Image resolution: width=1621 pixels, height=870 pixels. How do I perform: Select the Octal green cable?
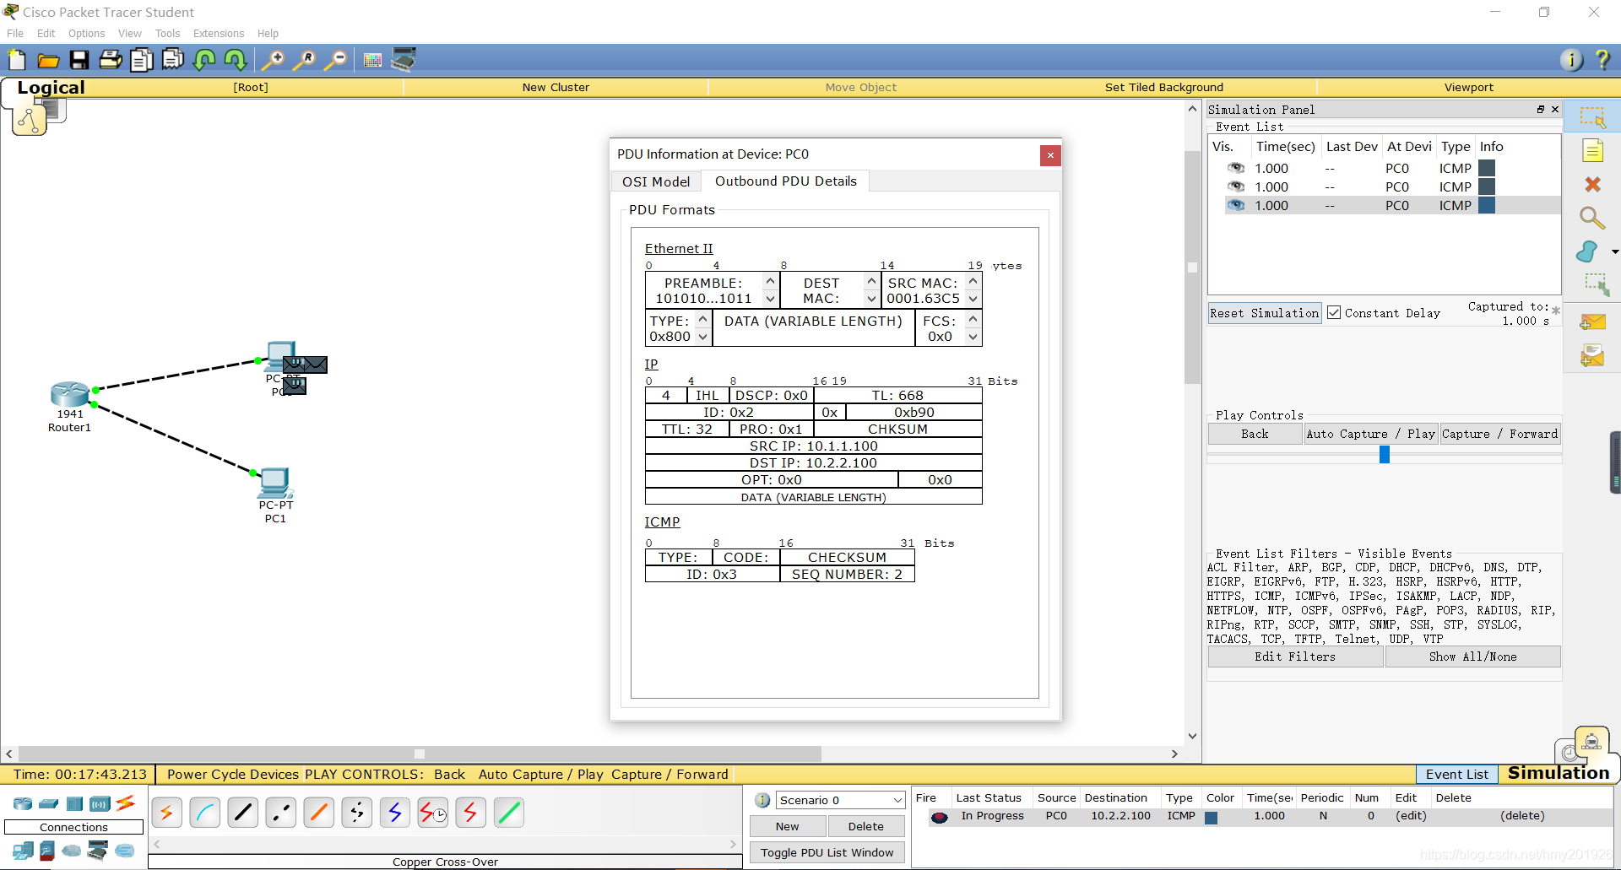pos(509,813)
